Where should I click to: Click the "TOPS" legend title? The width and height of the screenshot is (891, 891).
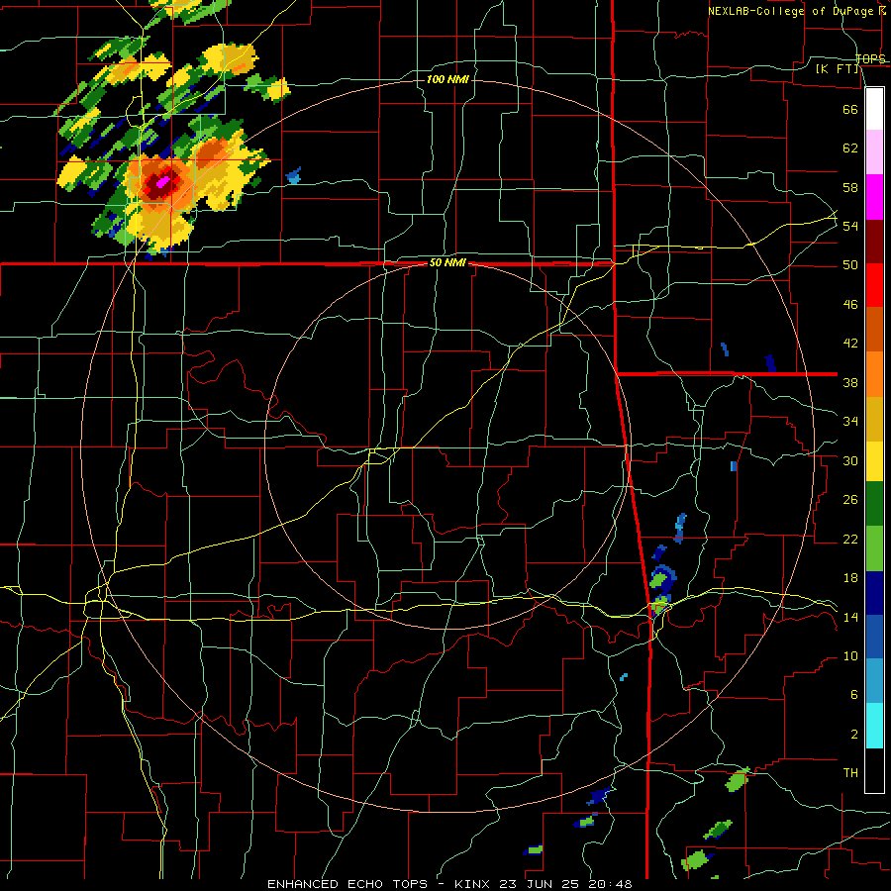coord(870,59)
